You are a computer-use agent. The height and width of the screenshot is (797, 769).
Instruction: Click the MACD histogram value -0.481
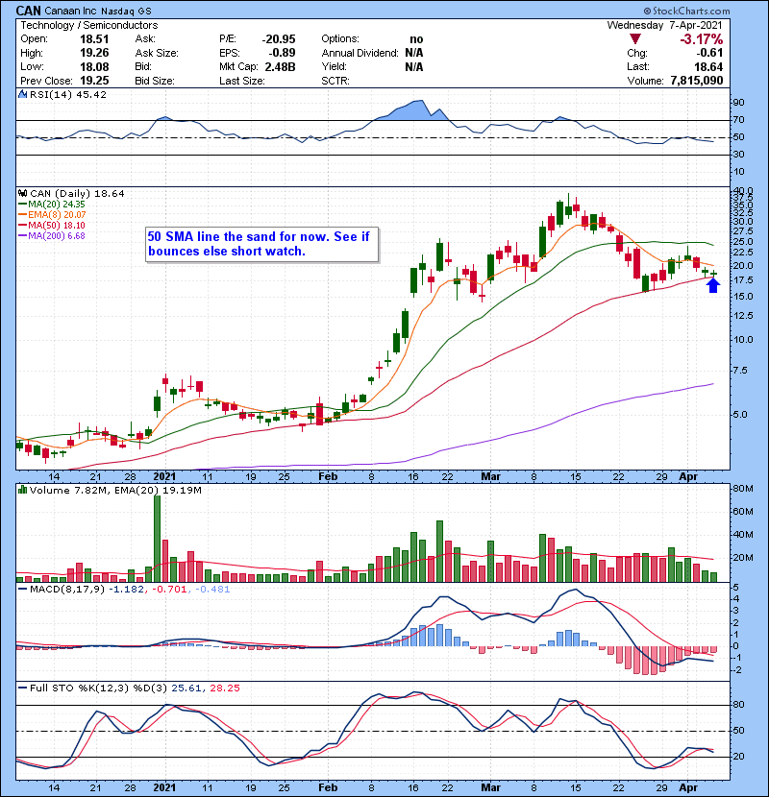[211, 590]
